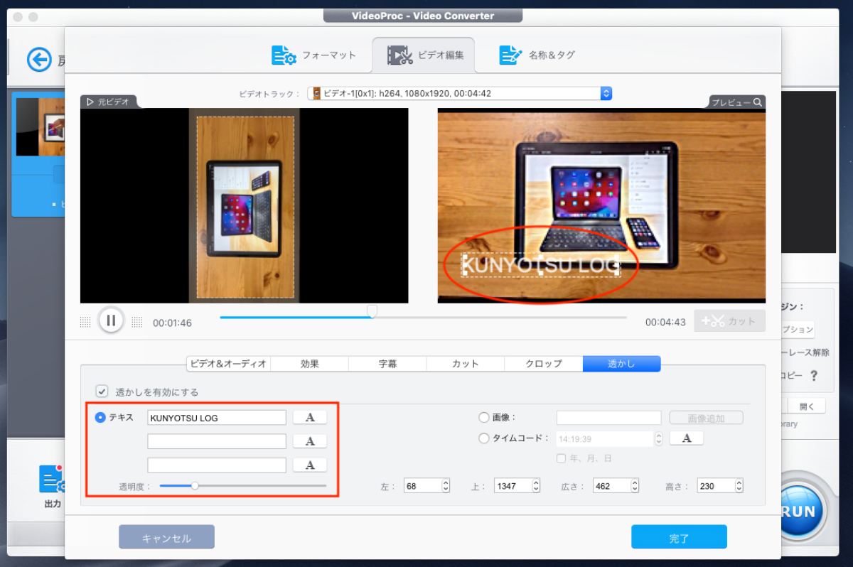Pause the video playback
The width and height of the screenshot is (853, 567).
pos(111,320)
